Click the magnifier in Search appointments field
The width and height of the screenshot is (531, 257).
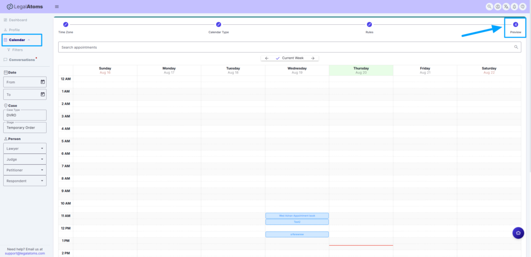(x=516, y=47)
